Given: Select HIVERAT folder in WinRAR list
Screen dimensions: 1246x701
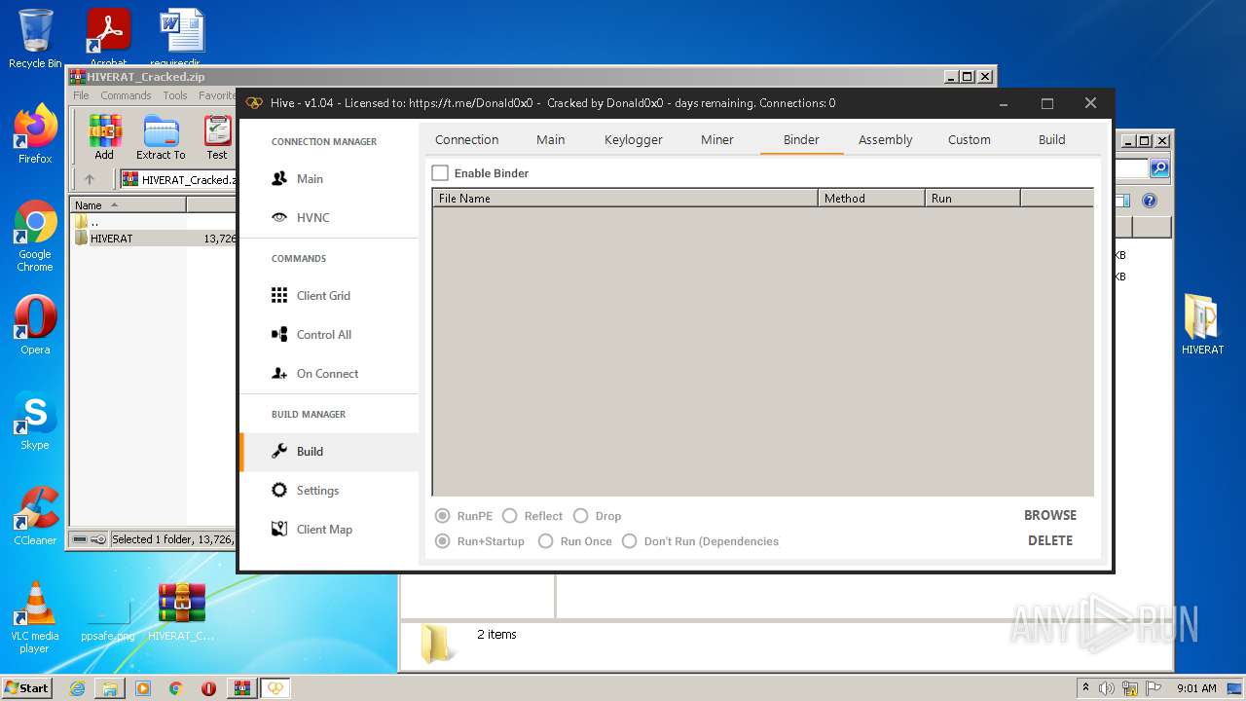Looking at the screenshot, I should [x=111, y=238].
